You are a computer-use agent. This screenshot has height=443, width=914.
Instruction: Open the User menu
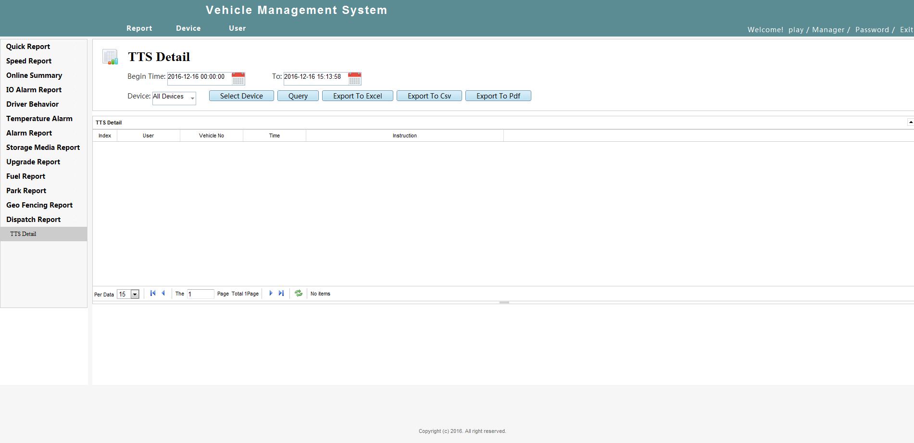pos(237,28)
